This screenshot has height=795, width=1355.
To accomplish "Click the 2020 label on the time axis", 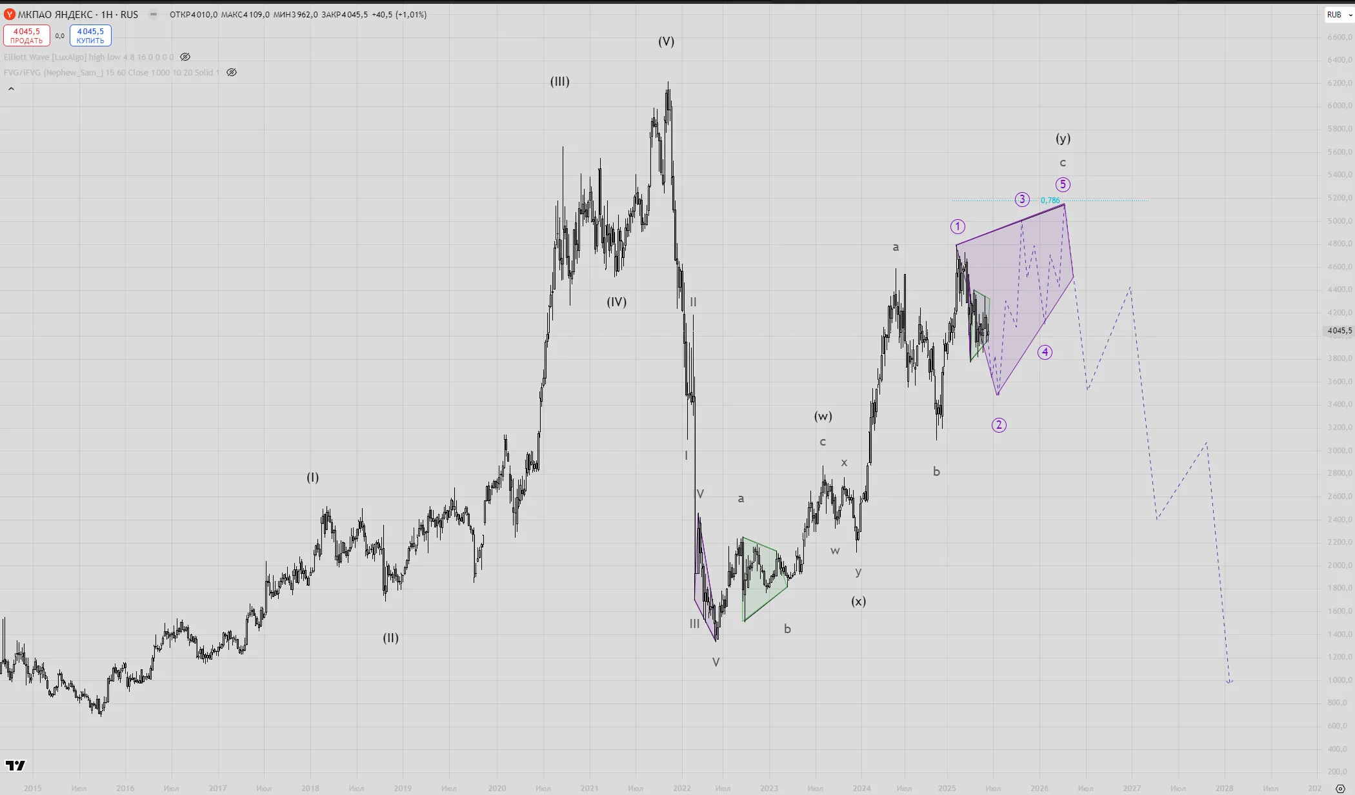I will 497,788.
